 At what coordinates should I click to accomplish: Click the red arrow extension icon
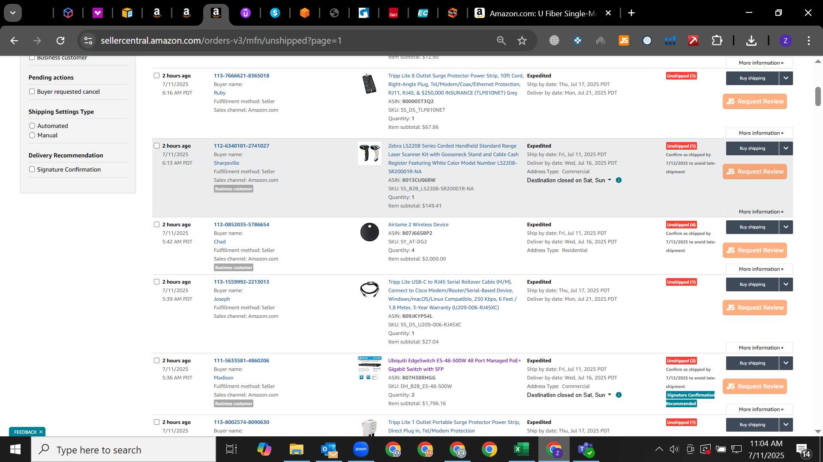click(693, 41)
